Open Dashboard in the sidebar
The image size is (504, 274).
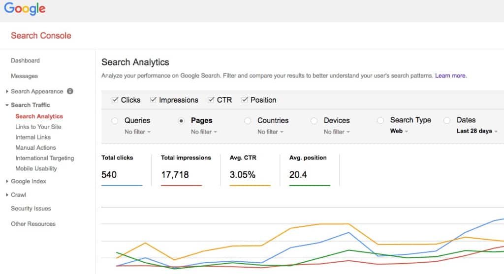click(26, 60)
